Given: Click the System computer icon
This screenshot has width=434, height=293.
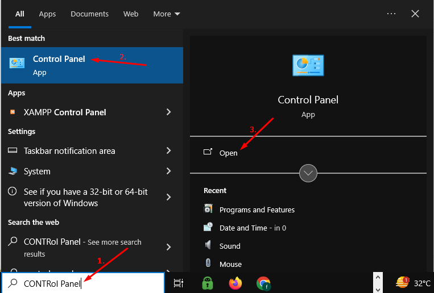Looking at the screenshot, I should pyautogui.click(x=13, y=171).
